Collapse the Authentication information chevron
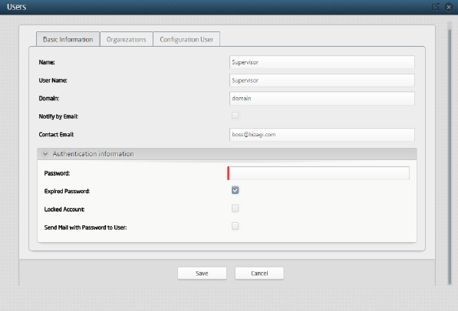The height and width of the screenshot is (311, 458). [x=45, y=154]
